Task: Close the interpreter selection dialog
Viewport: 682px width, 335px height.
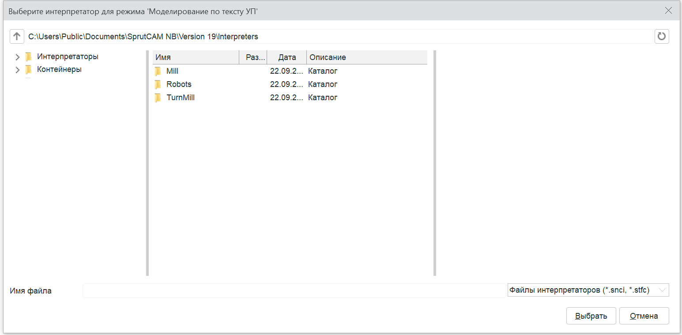Action: [668, 11]
